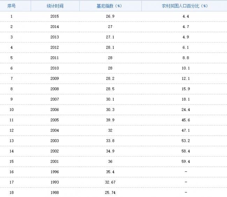Click the Gini index cell for 2010
The image size is (227, 197).
[110, 68]
